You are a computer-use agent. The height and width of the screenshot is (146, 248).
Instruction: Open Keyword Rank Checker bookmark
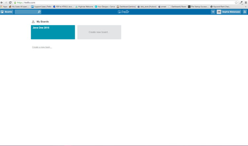[220, 7]
